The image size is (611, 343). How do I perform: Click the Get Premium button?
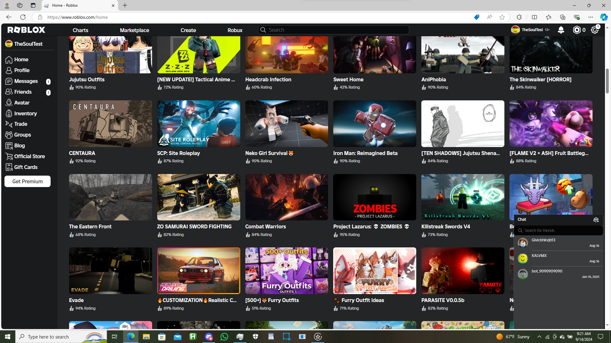coord(27,181)
